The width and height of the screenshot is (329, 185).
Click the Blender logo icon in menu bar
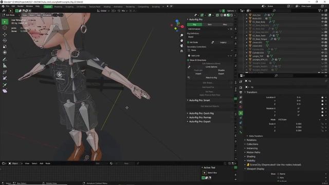(x=3, y=6)
